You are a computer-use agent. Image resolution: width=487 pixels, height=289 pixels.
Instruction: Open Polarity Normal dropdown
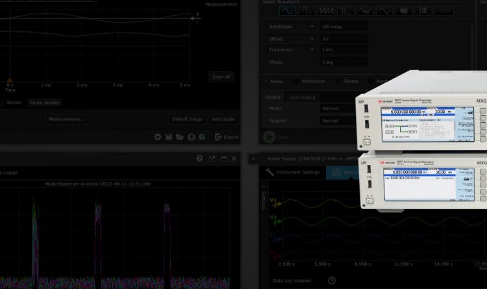(338, 121)
